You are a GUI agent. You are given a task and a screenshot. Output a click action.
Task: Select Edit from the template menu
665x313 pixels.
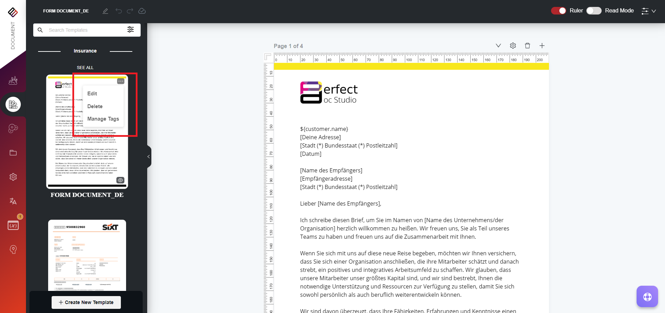[92, 94]
